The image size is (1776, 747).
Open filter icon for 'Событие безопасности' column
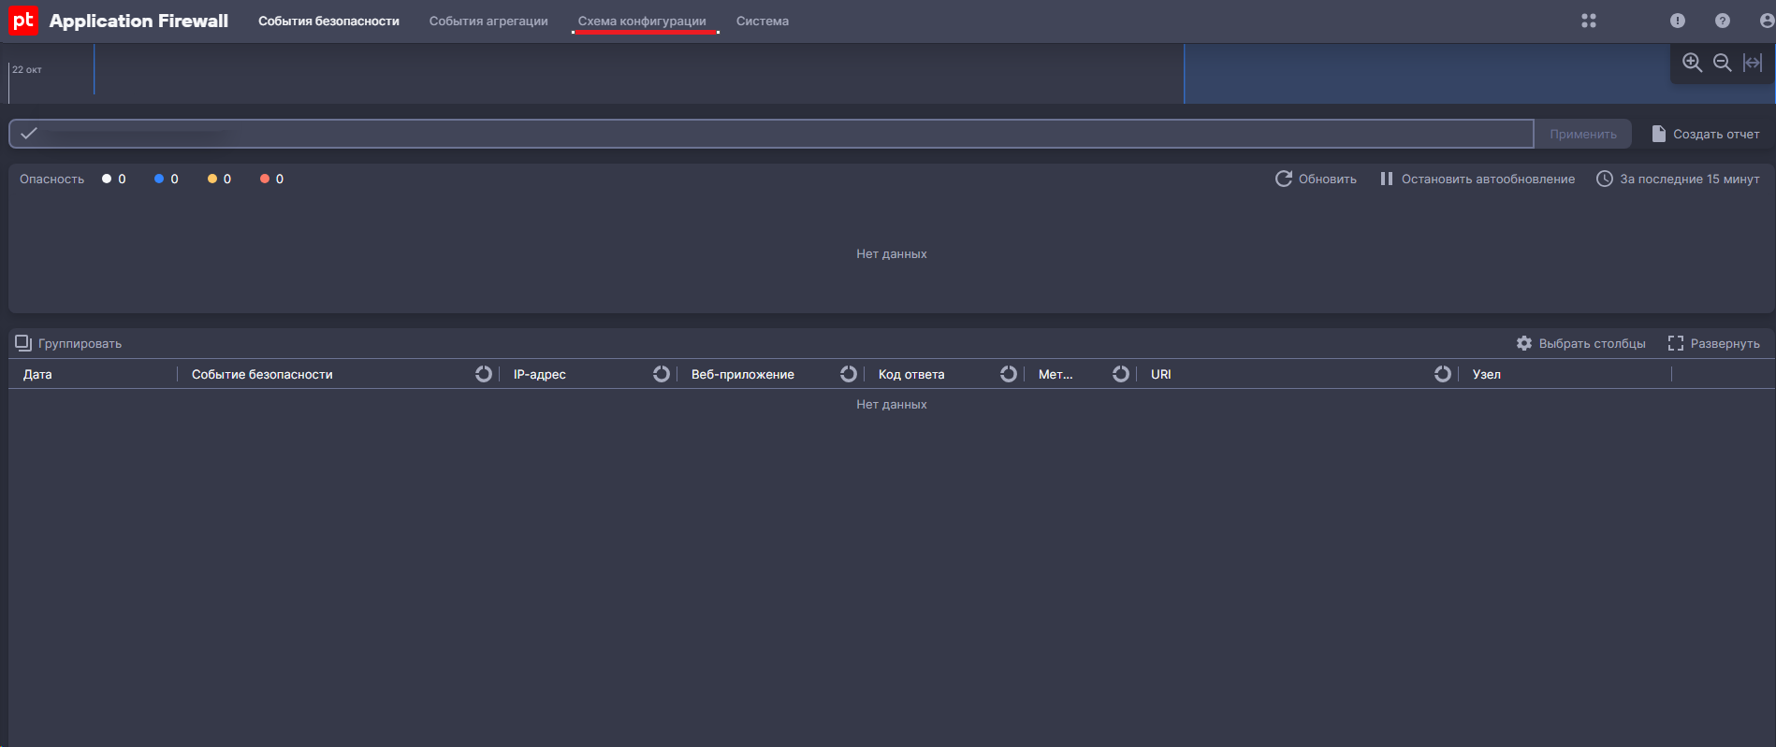483,374
